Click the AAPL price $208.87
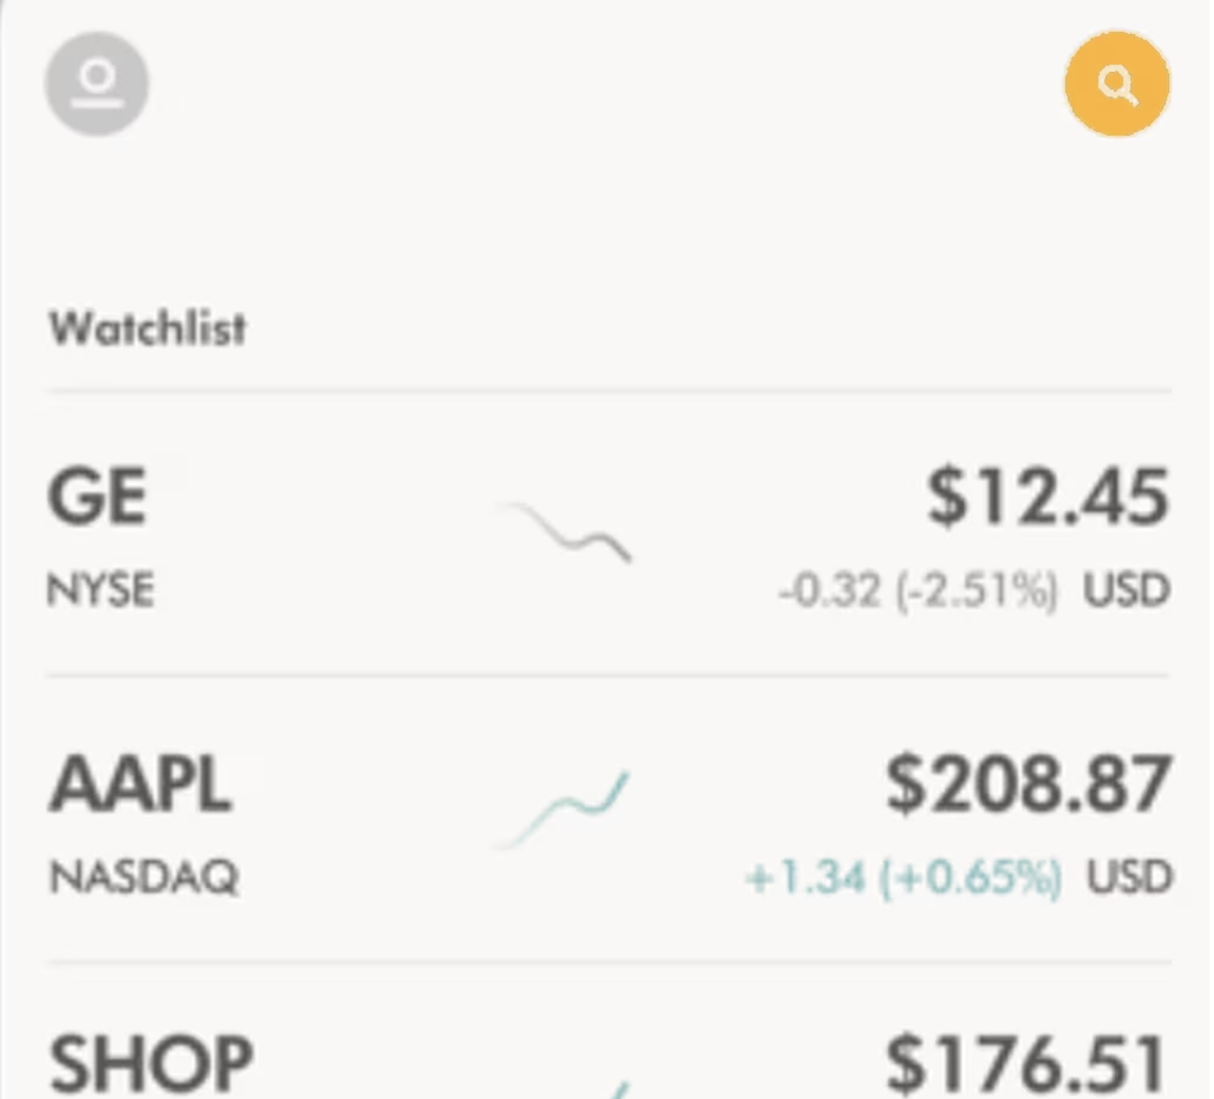The height and width of the screenshot is (1099, 1214). (1028, 784)
